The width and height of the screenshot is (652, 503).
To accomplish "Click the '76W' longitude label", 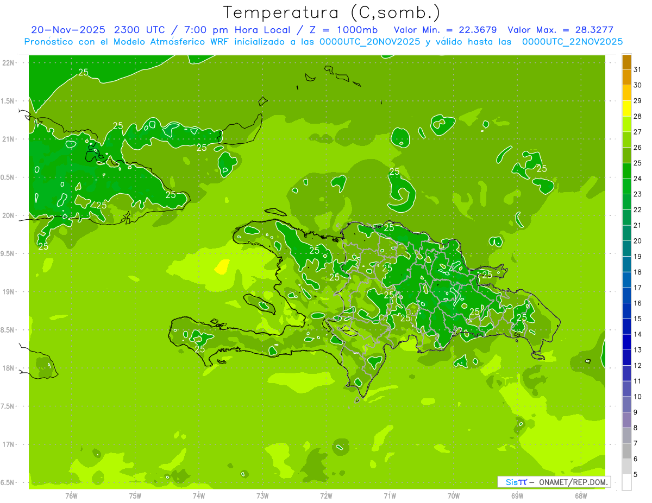I will point(71,496).
